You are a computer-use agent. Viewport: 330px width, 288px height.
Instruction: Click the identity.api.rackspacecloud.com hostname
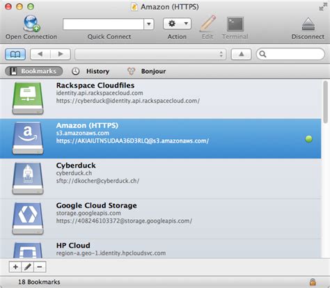pos(100,93)
